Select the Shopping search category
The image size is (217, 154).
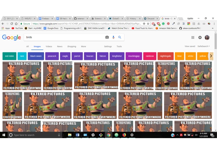tap(72, 46)
